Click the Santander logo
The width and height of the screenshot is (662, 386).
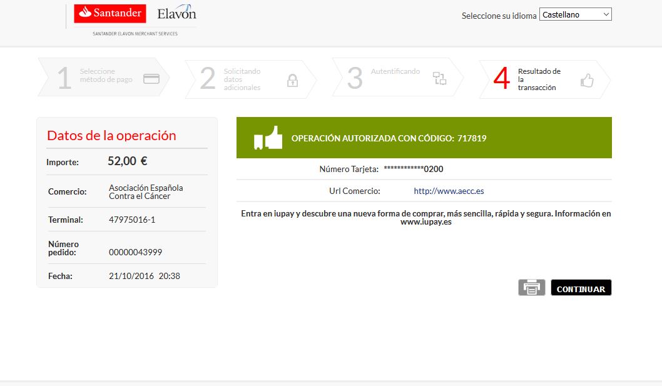click(109, 14)
